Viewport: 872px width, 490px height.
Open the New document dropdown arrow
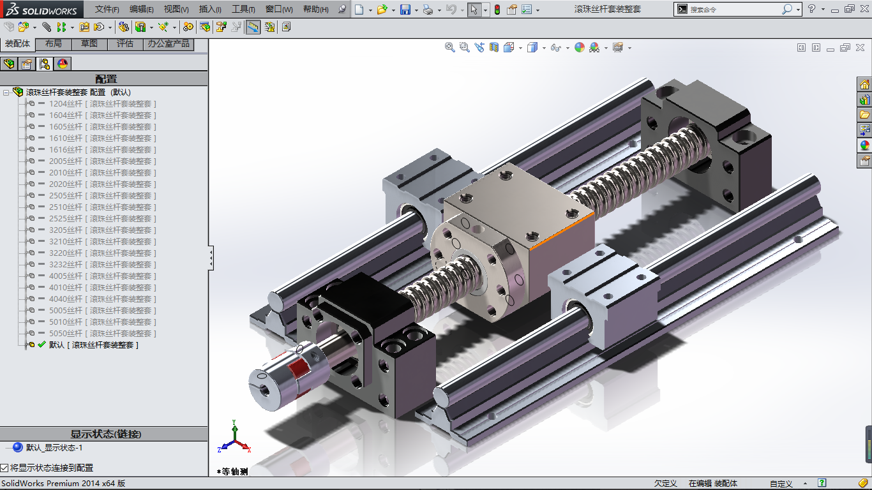coord(369,10)
